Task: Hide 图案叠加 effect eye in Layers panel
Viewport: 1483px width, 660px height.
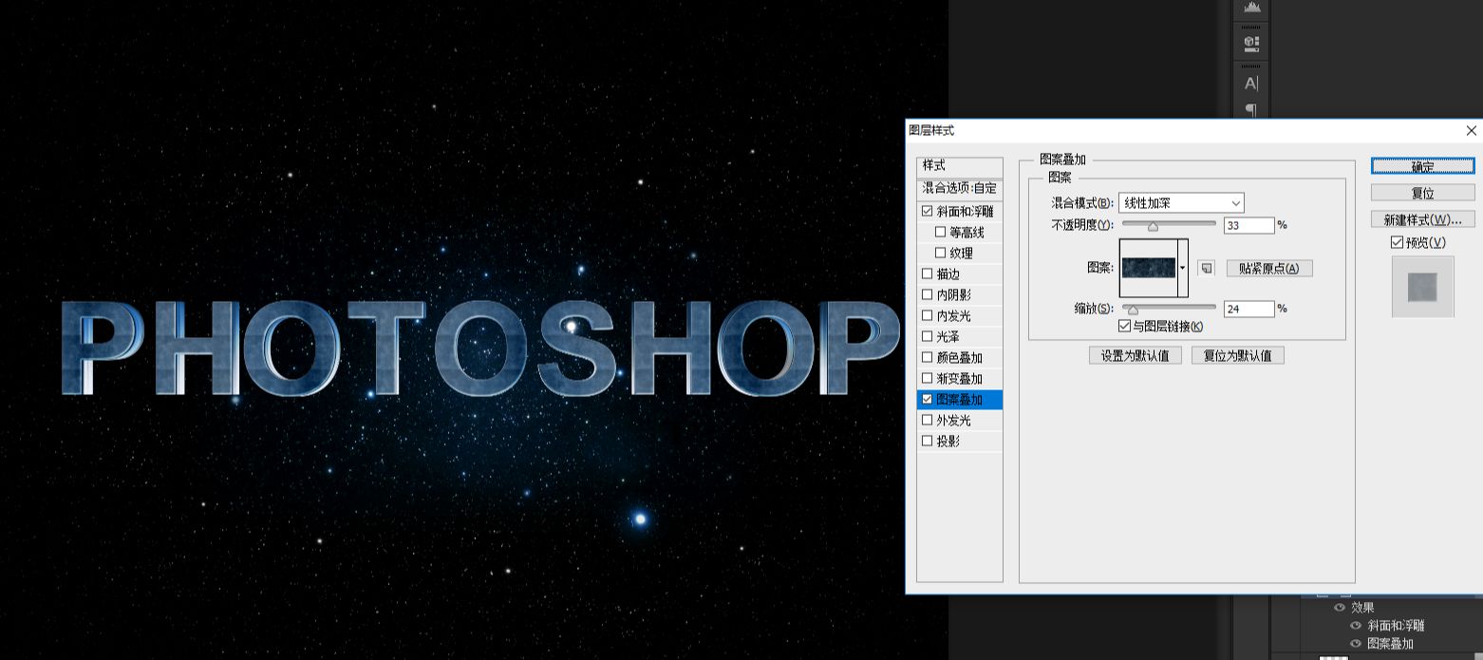Action: coord(1356,644)
